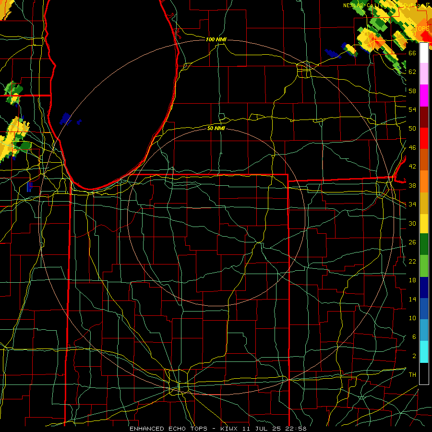
Task: Click the cyan legend swatch
Action: pyautogui.click(x=424, y=352)
